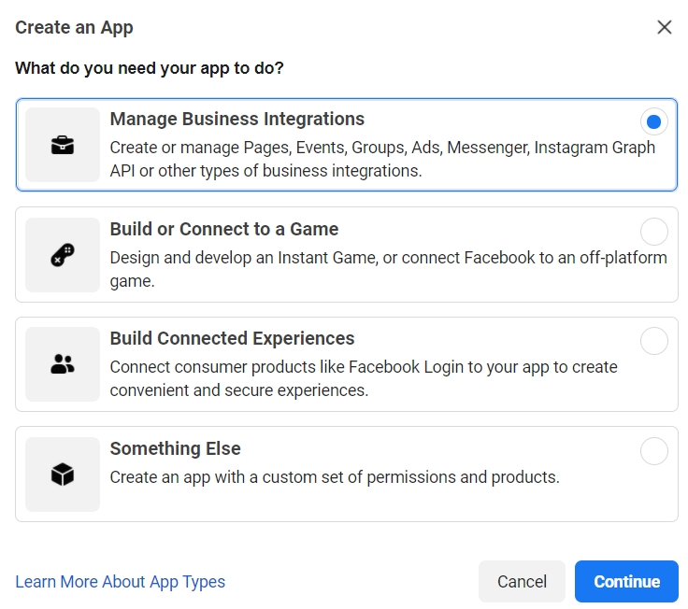Enable the Something Else radio option

click(653, 451)
